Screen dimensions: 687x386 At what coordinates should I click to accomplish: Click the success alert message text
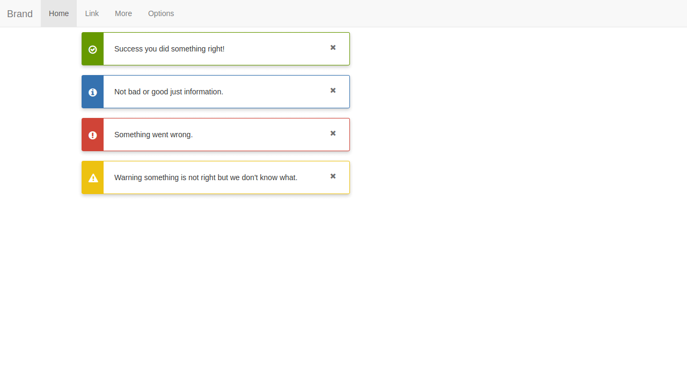click(169, 49)
